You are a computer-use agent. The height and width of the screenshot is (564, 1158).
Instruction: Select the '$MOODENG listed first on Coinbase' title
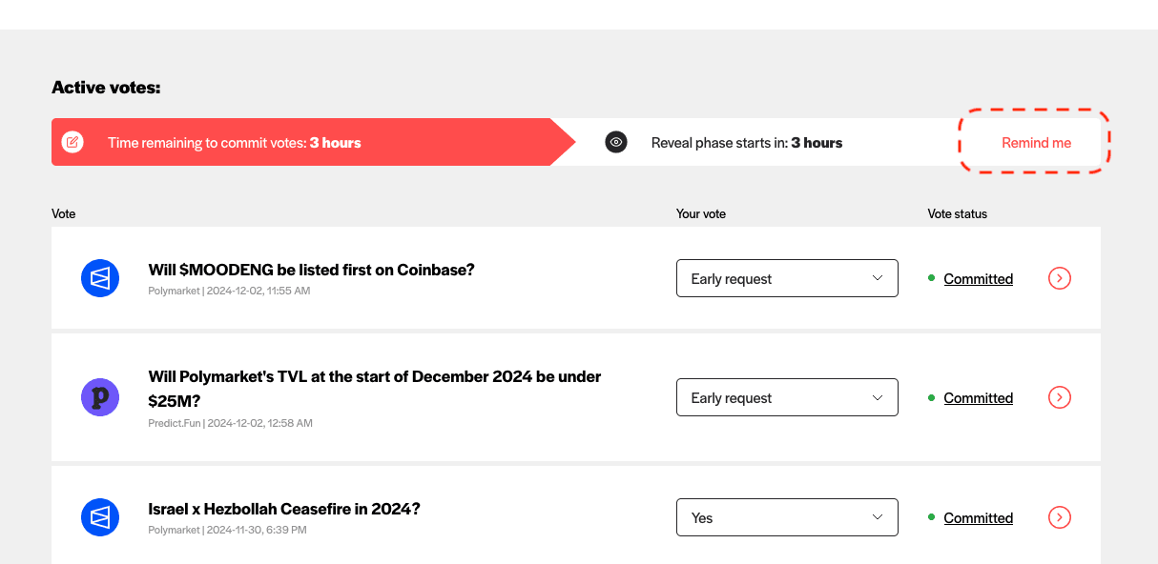coord(311,270)
